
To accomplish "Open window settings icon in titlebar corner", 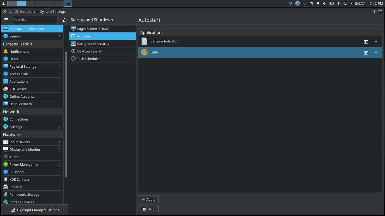I will pyautogui.click(x=381, y=11).
